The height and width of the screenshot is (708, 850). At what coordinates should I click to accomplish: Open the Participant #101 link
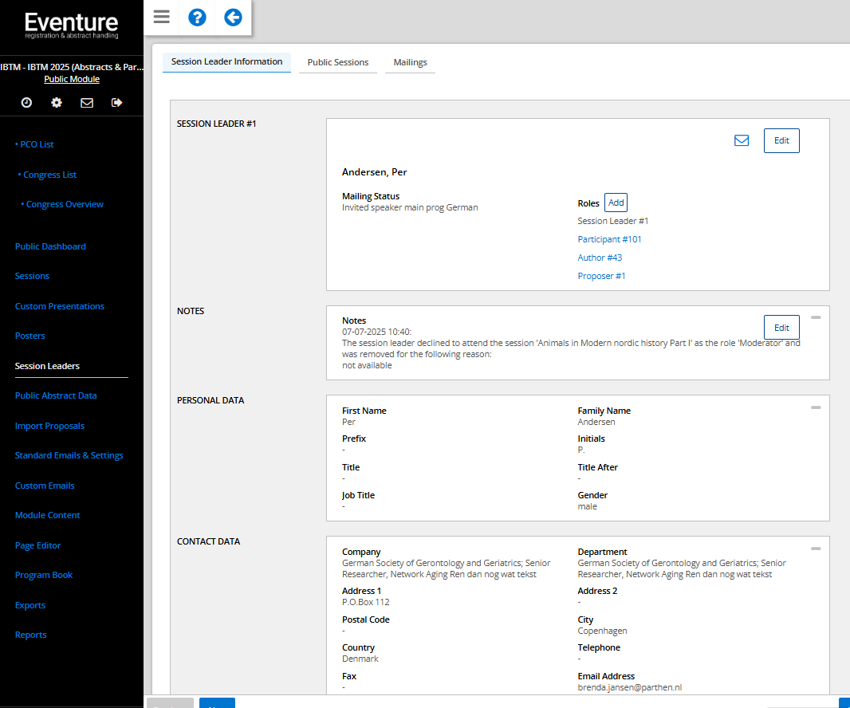pos(609,239)
